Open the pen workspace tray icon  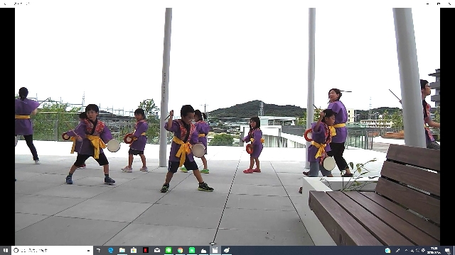click(397, 250)
